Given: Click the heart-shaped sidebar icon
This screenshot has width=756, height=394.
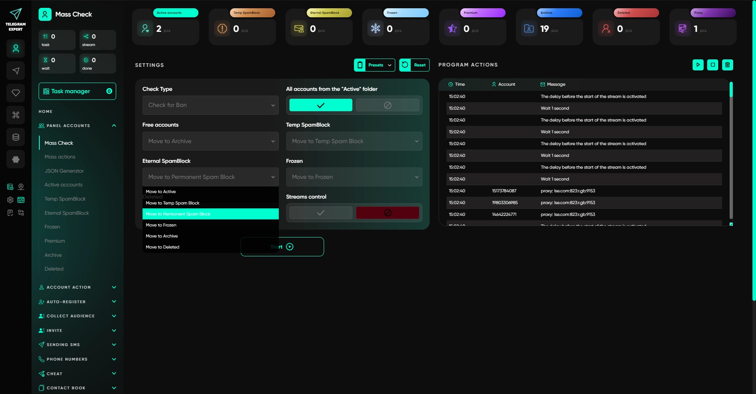Looking at the screenshot, I should click(16, 93).
